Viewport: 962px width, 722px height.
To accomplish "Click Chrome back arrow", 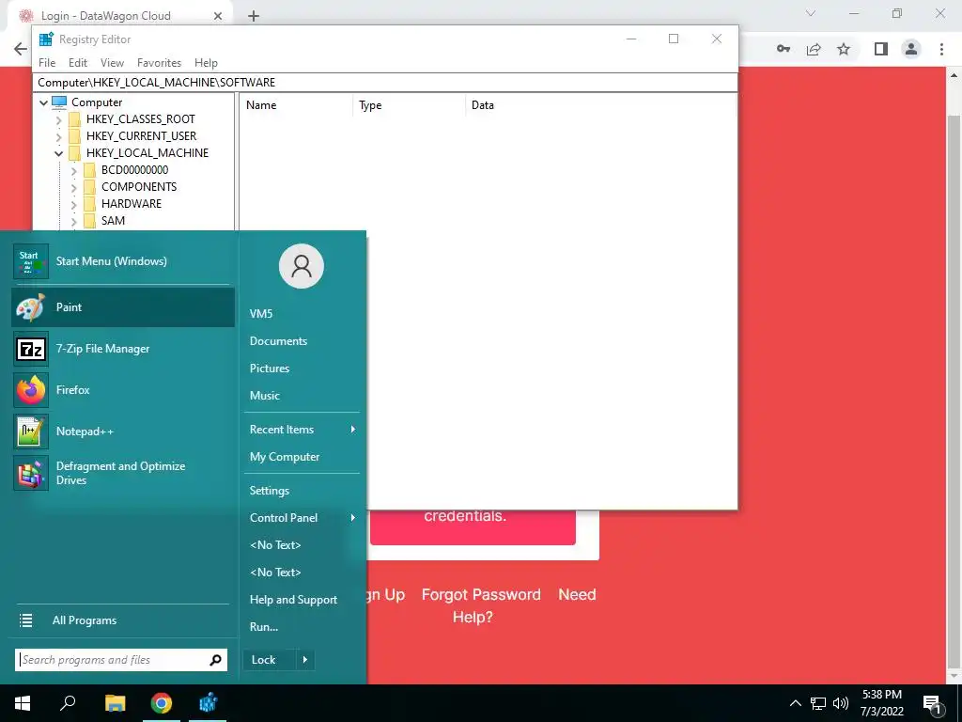I will click(21, 49).
